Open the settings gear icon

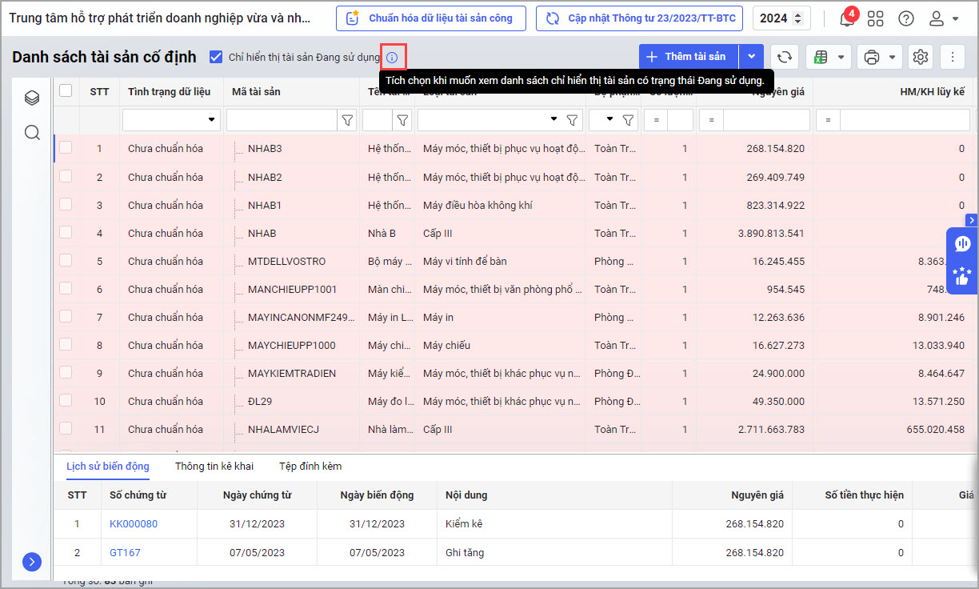click(x=921, y=57)
